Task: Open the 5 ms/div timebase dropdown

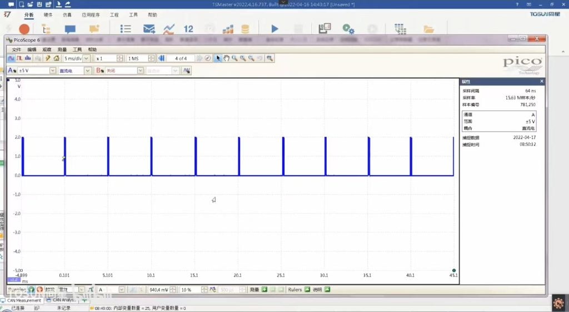Action: click(86, 58)
